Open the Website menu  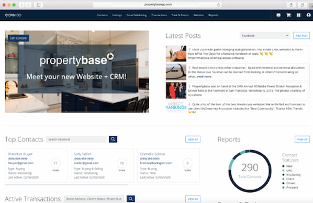[198, 15]
